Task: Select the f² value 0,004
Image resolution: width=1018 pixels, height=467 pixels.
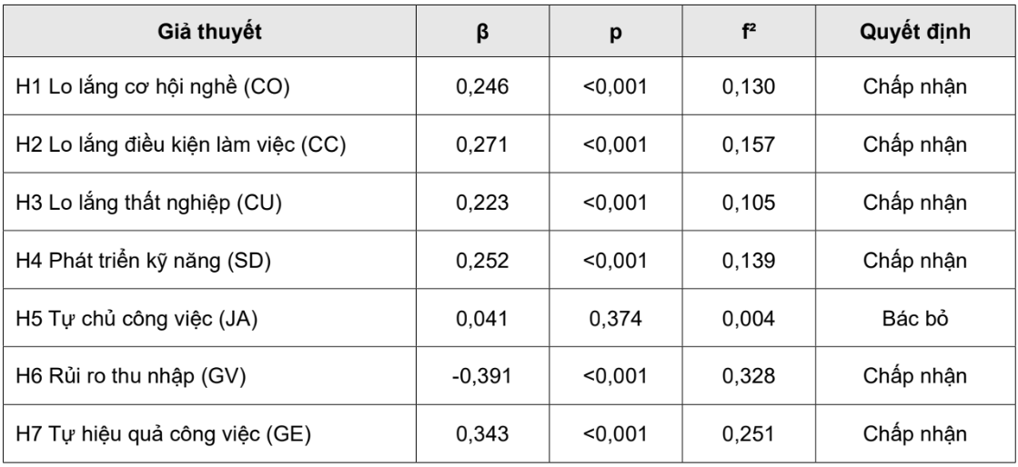Action: pos(749,318)
